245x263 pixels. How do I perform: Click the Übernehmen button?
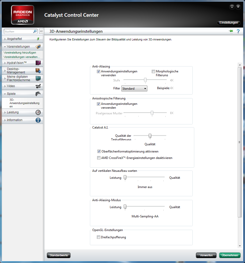point(230,255)
